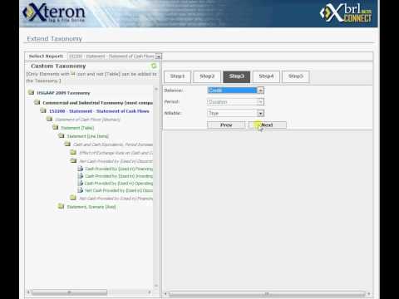Click the Statement, Scenario [Axis] folder icon
Screen dimensions: 399x299
point(61,206)
